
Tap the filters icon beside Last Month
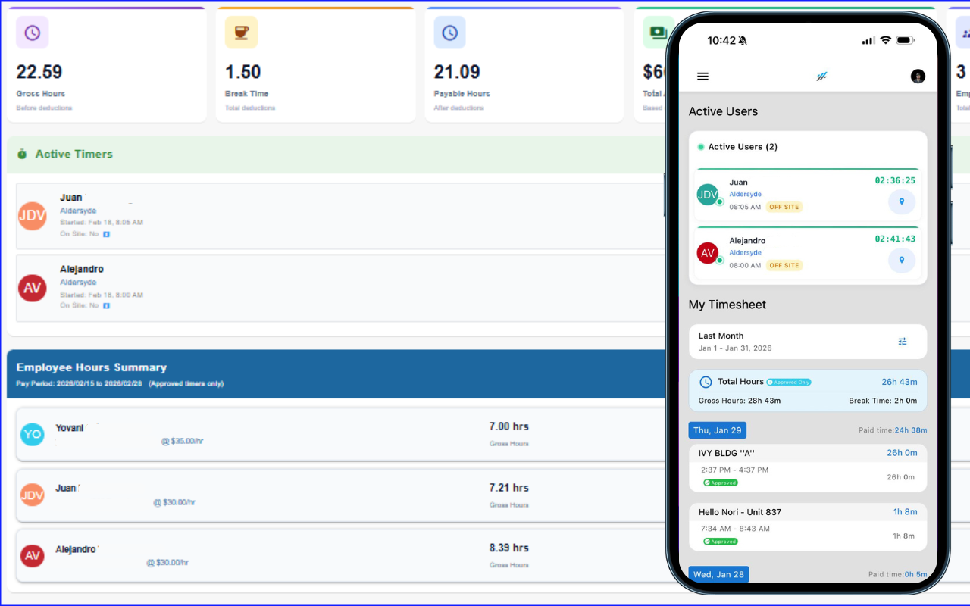[x=903, y=341]
